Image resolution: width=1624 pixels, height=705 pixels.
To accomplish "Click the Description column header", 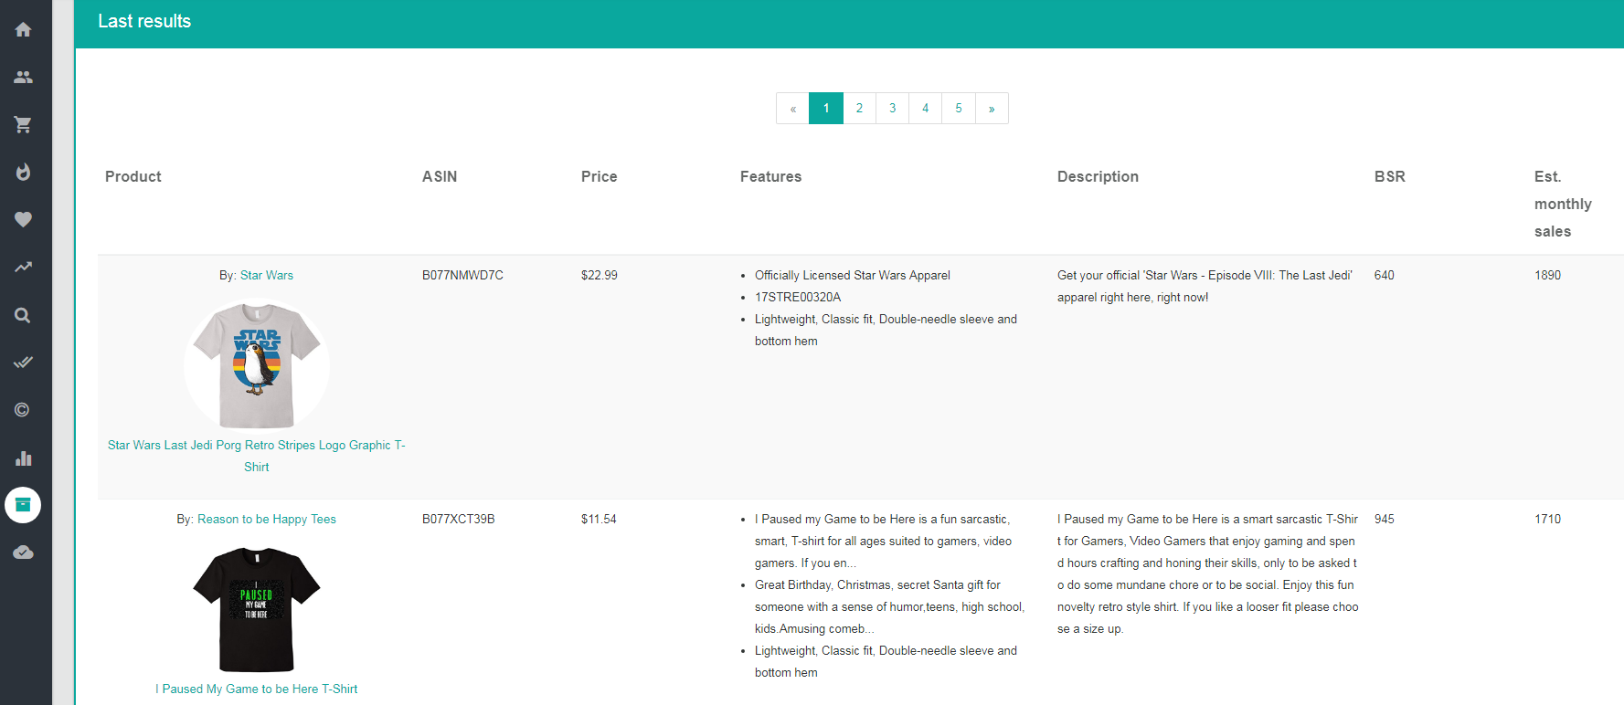I will tap(1099, 176).
